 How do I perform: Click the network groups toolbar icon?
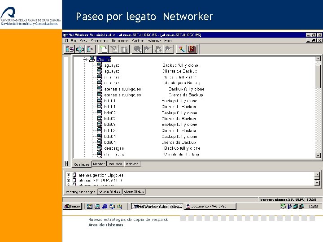[x=80, y=49]
